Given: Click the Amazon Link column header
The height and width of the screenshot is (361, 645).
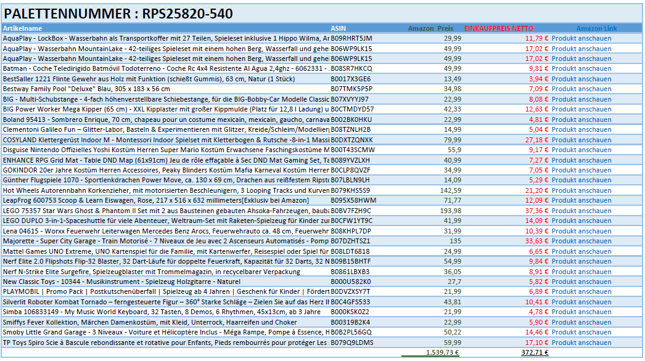Looking at the screenshot, I should click(x=596, y=28).
